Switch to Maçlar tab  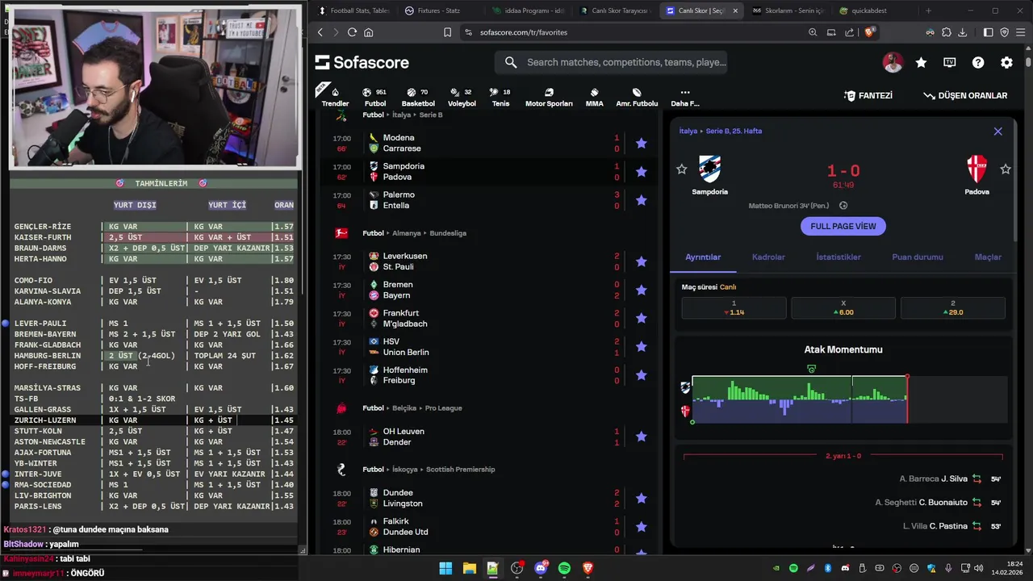click(x=988, y=257)
